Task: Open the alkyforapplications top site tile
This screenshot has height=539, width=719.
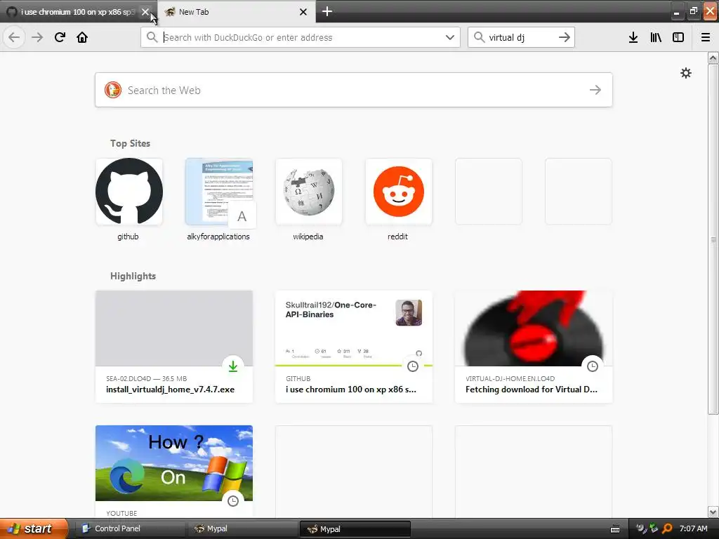Action: [219, 192]
